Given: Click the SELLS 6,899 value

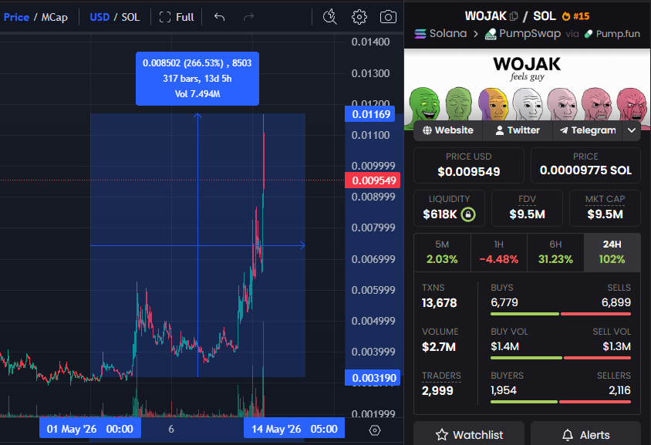Looking at the screenshot, I should [616, 302].
